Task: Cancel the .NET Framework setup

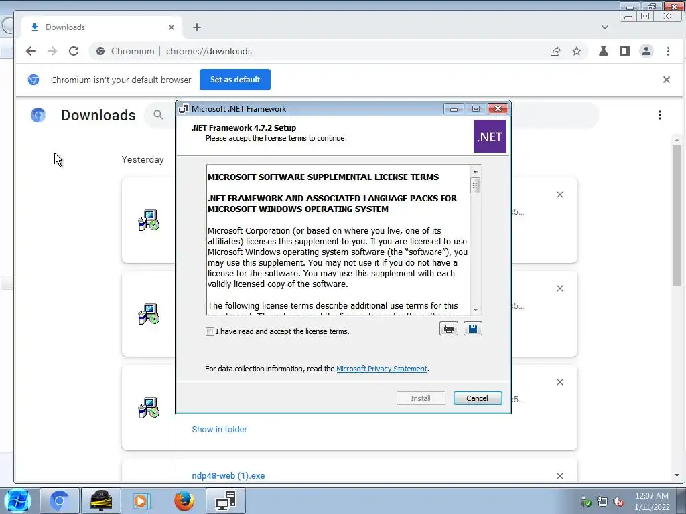Action: [477, 398]
